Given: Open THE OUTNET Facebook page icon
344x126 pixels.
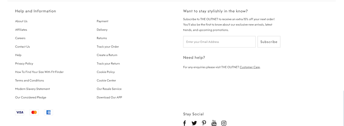Looking at the screenshot, I should point(184,123).
